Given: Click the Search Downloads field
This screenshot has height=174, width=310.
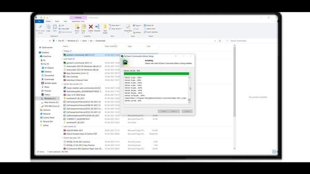Looking at the screenshot, I should coord(251,41).
